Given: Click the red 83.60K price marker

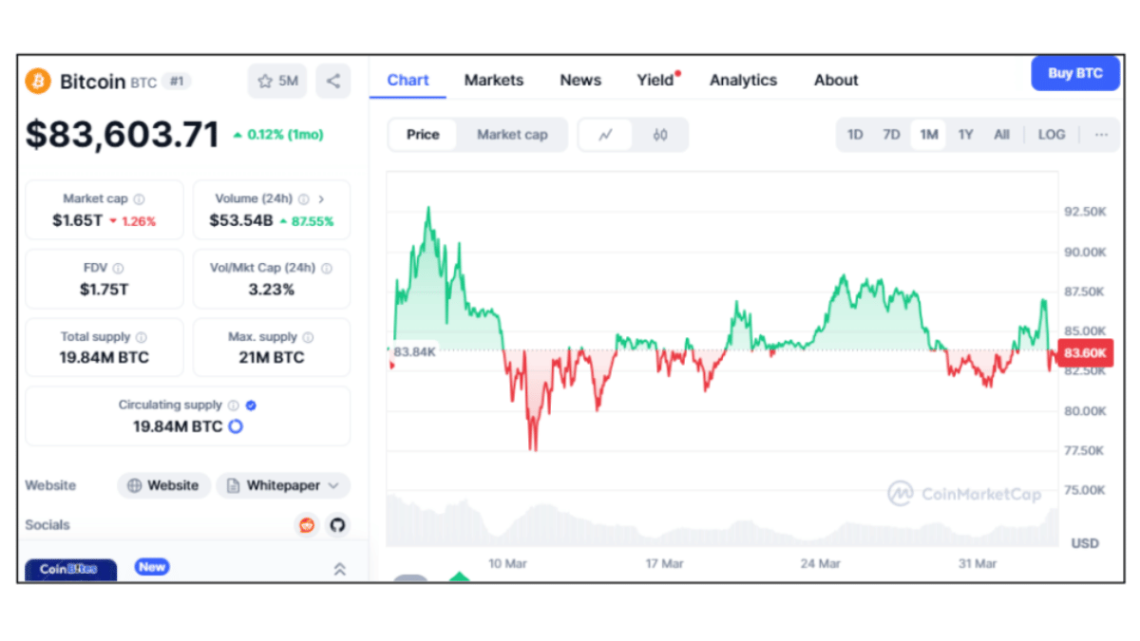Looking at the screenshot, I should tap(1085, 353).
